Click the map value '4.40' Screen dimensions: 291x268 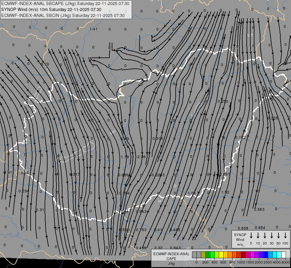pyautogui.click(x=125, y=138)
